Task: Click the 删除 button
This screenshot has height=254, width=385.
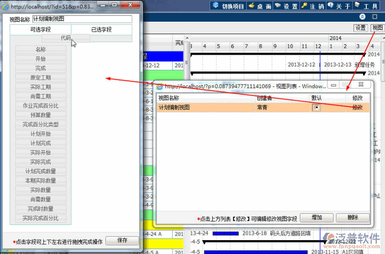Action: coord(353,217)
